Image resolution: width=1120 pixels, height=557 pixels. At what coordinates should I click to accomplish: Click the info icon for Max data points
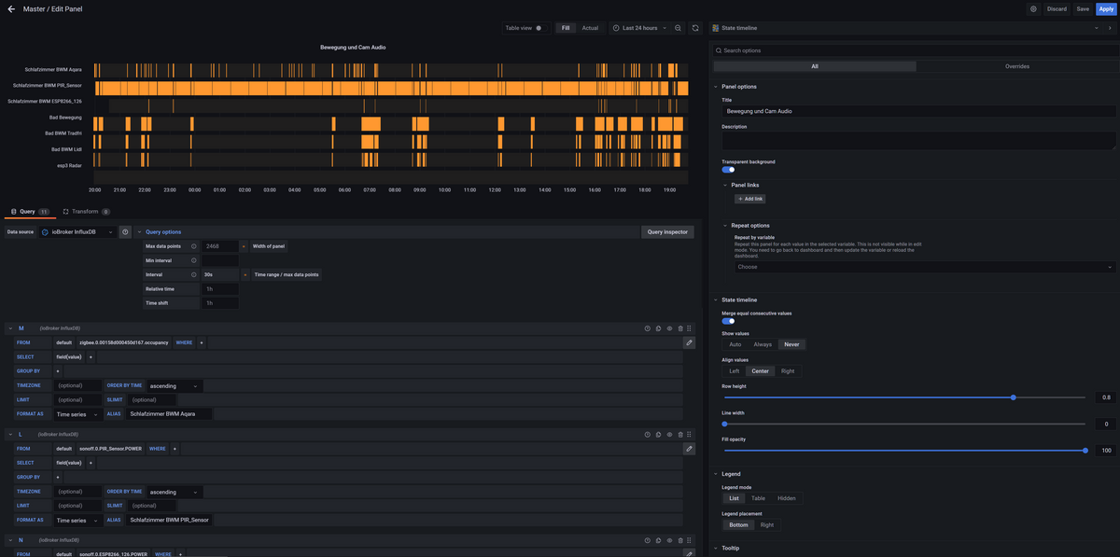194,246
